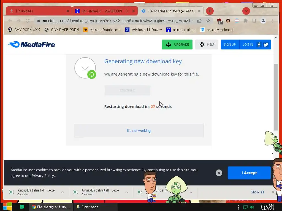This screenshot has height=211, width=282.
Task: Toggle the browser side panel icon
Action: point(254,21)
